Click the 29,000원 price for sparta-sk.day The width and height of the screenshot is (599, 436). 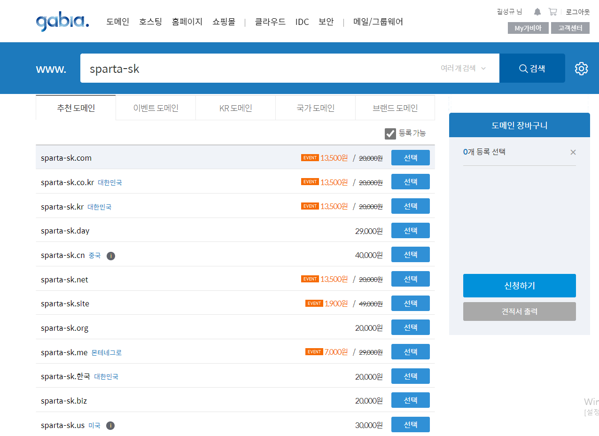(x=369, y=231)
